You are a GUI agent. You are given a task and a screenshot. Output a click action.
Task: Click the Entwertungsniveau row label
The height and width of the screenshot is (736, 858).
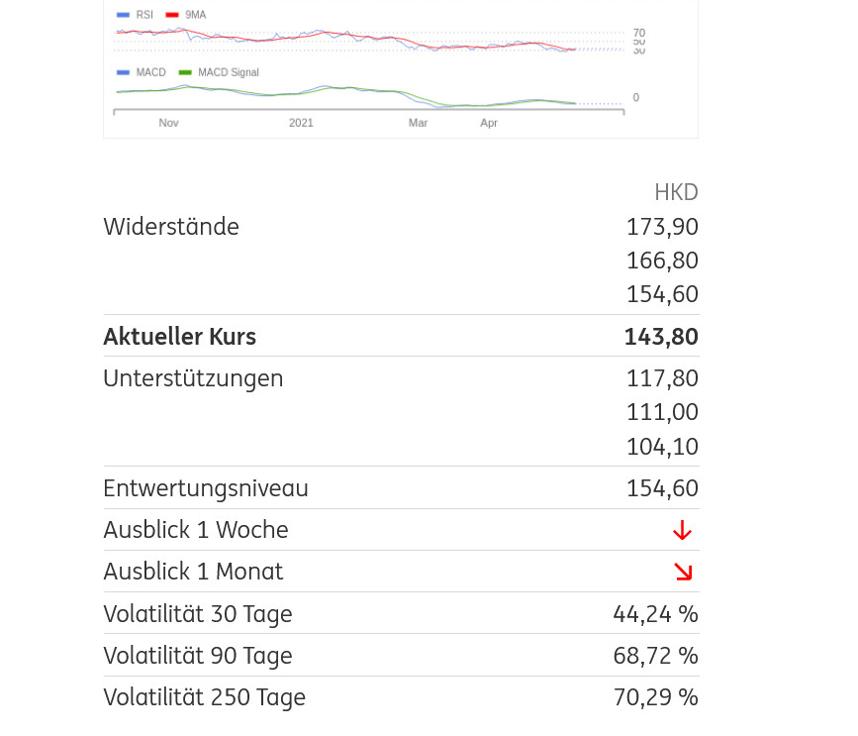click(206, 488)
